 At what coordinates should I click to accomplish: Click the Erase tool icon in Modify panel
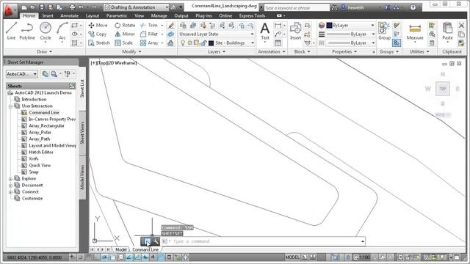tap(171, 26)
